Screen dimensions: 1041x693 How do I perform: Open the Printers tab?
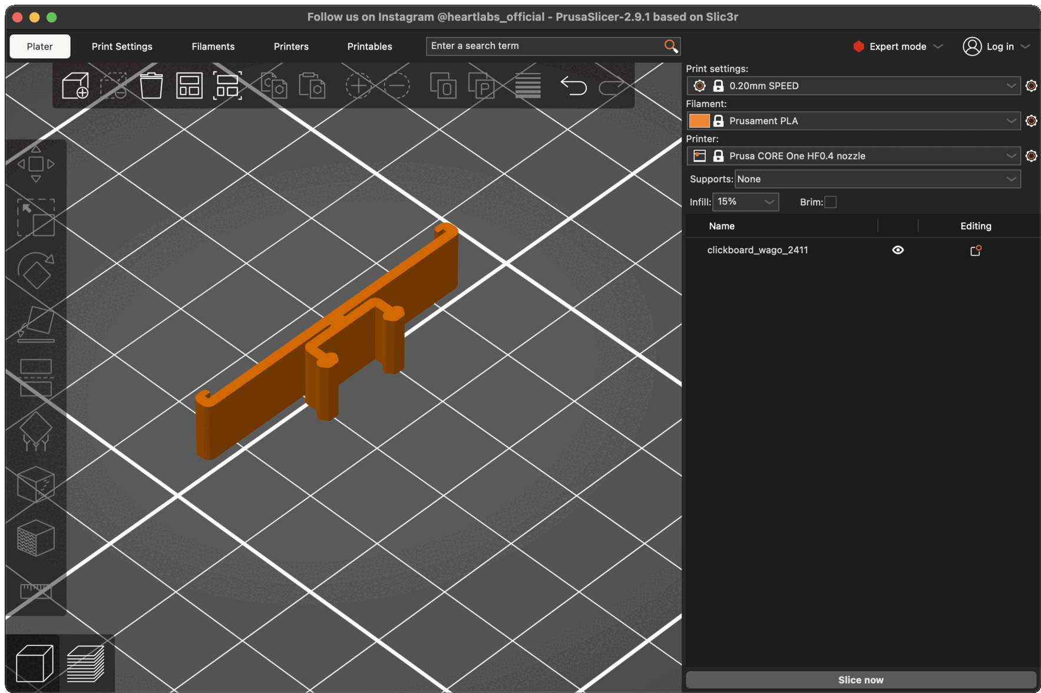click(x=291, y=47)
